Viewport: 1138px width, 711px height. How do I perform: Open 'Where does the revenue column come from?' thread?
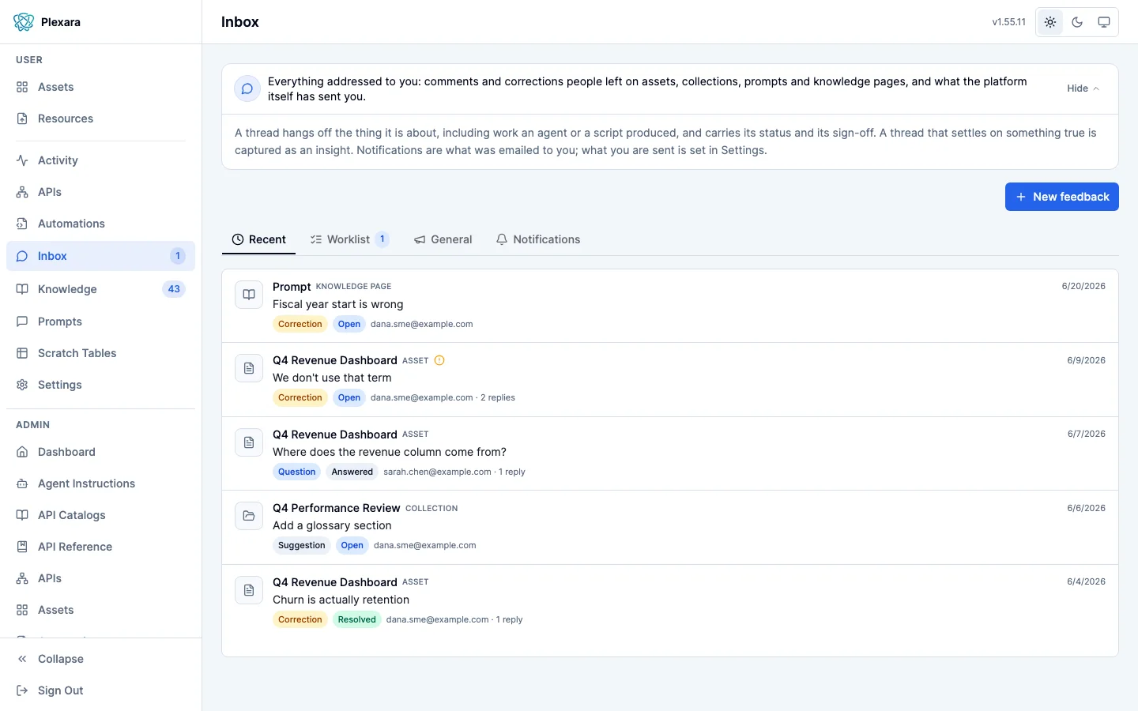[670, 453]
